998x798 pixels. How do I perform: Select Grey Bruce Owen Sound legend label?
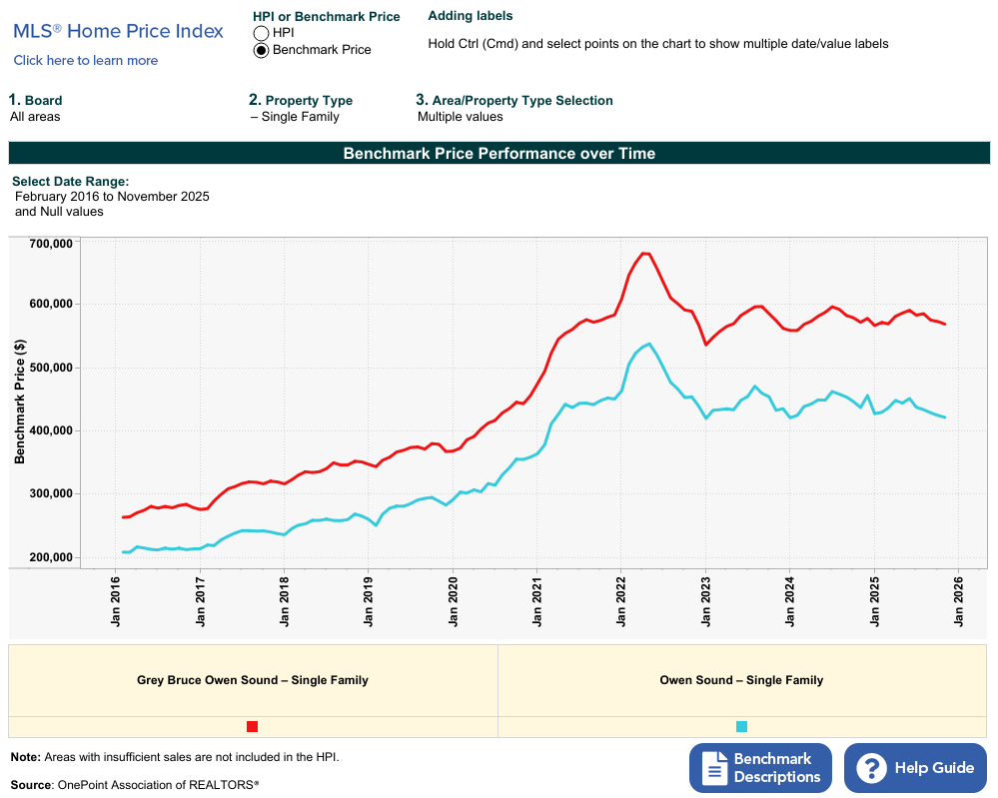(252, 680)
